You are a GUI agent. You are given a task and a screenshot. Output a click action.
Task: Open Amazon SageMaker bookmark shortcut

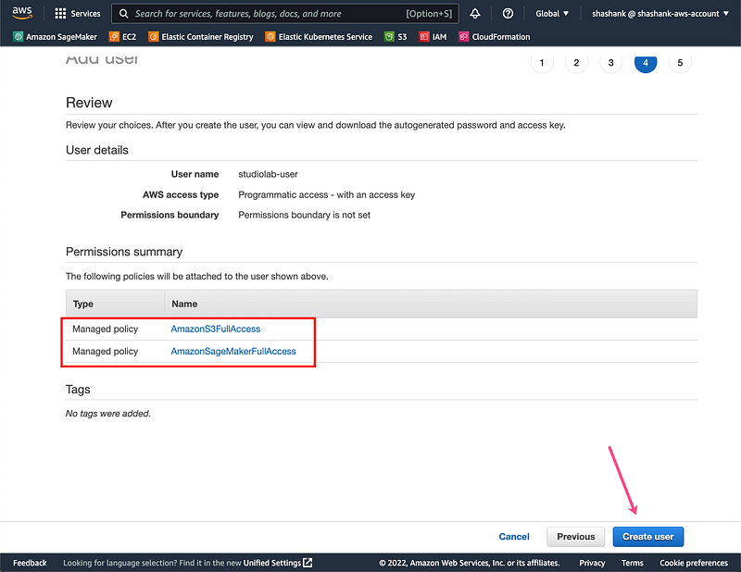pyautogui.click(x=57, y=37)
